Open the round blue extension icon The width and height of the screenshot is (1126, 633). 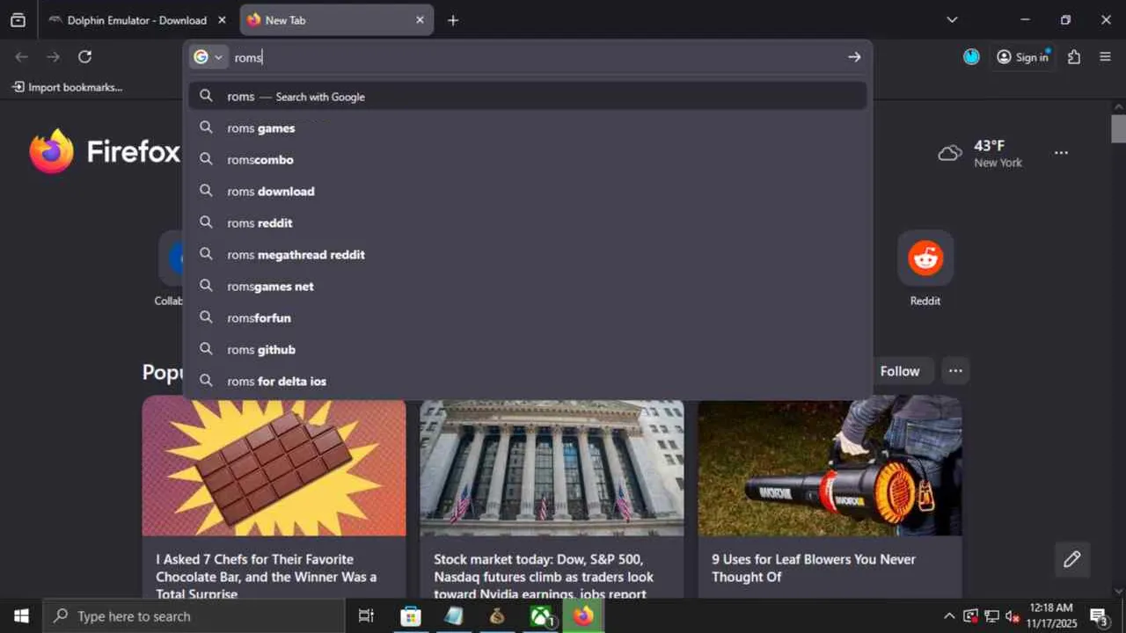point(971,57)
